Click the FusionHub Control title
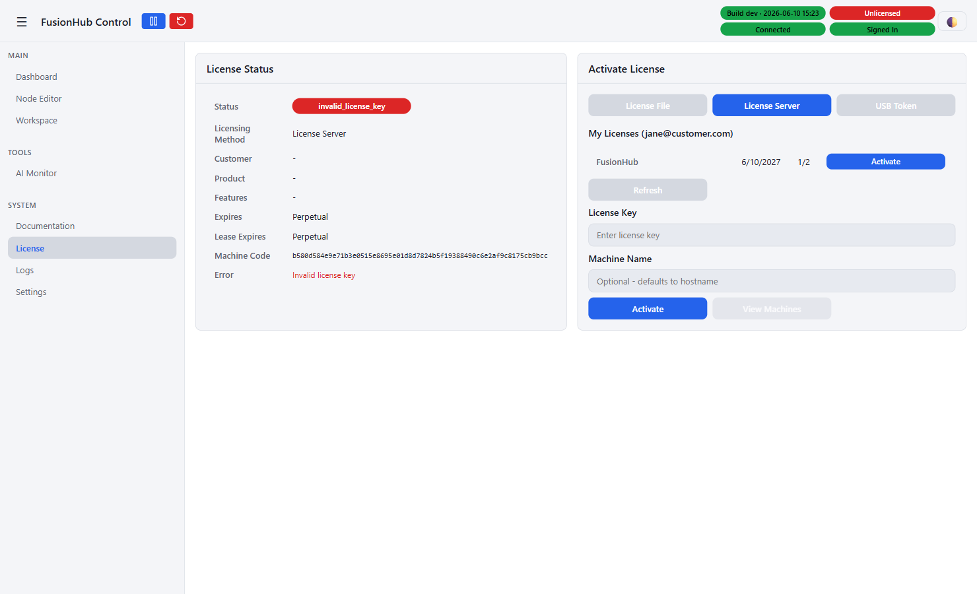The height and width of the screenshot is (594, 977). pyautogui.click(x=86, y=22)
